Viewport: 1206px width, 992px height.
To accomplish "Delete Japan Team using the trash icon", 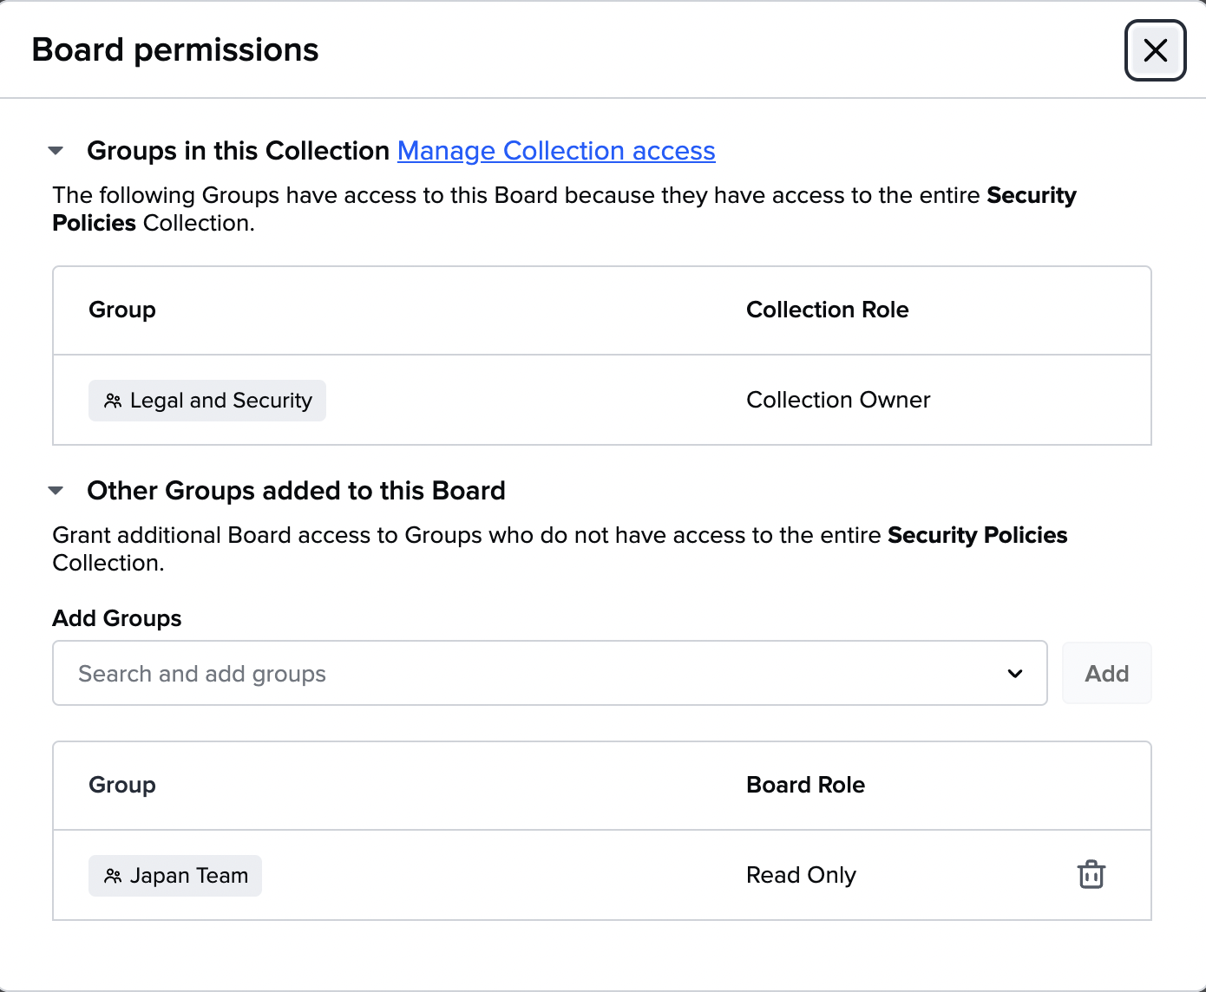I will (1091, 875).
